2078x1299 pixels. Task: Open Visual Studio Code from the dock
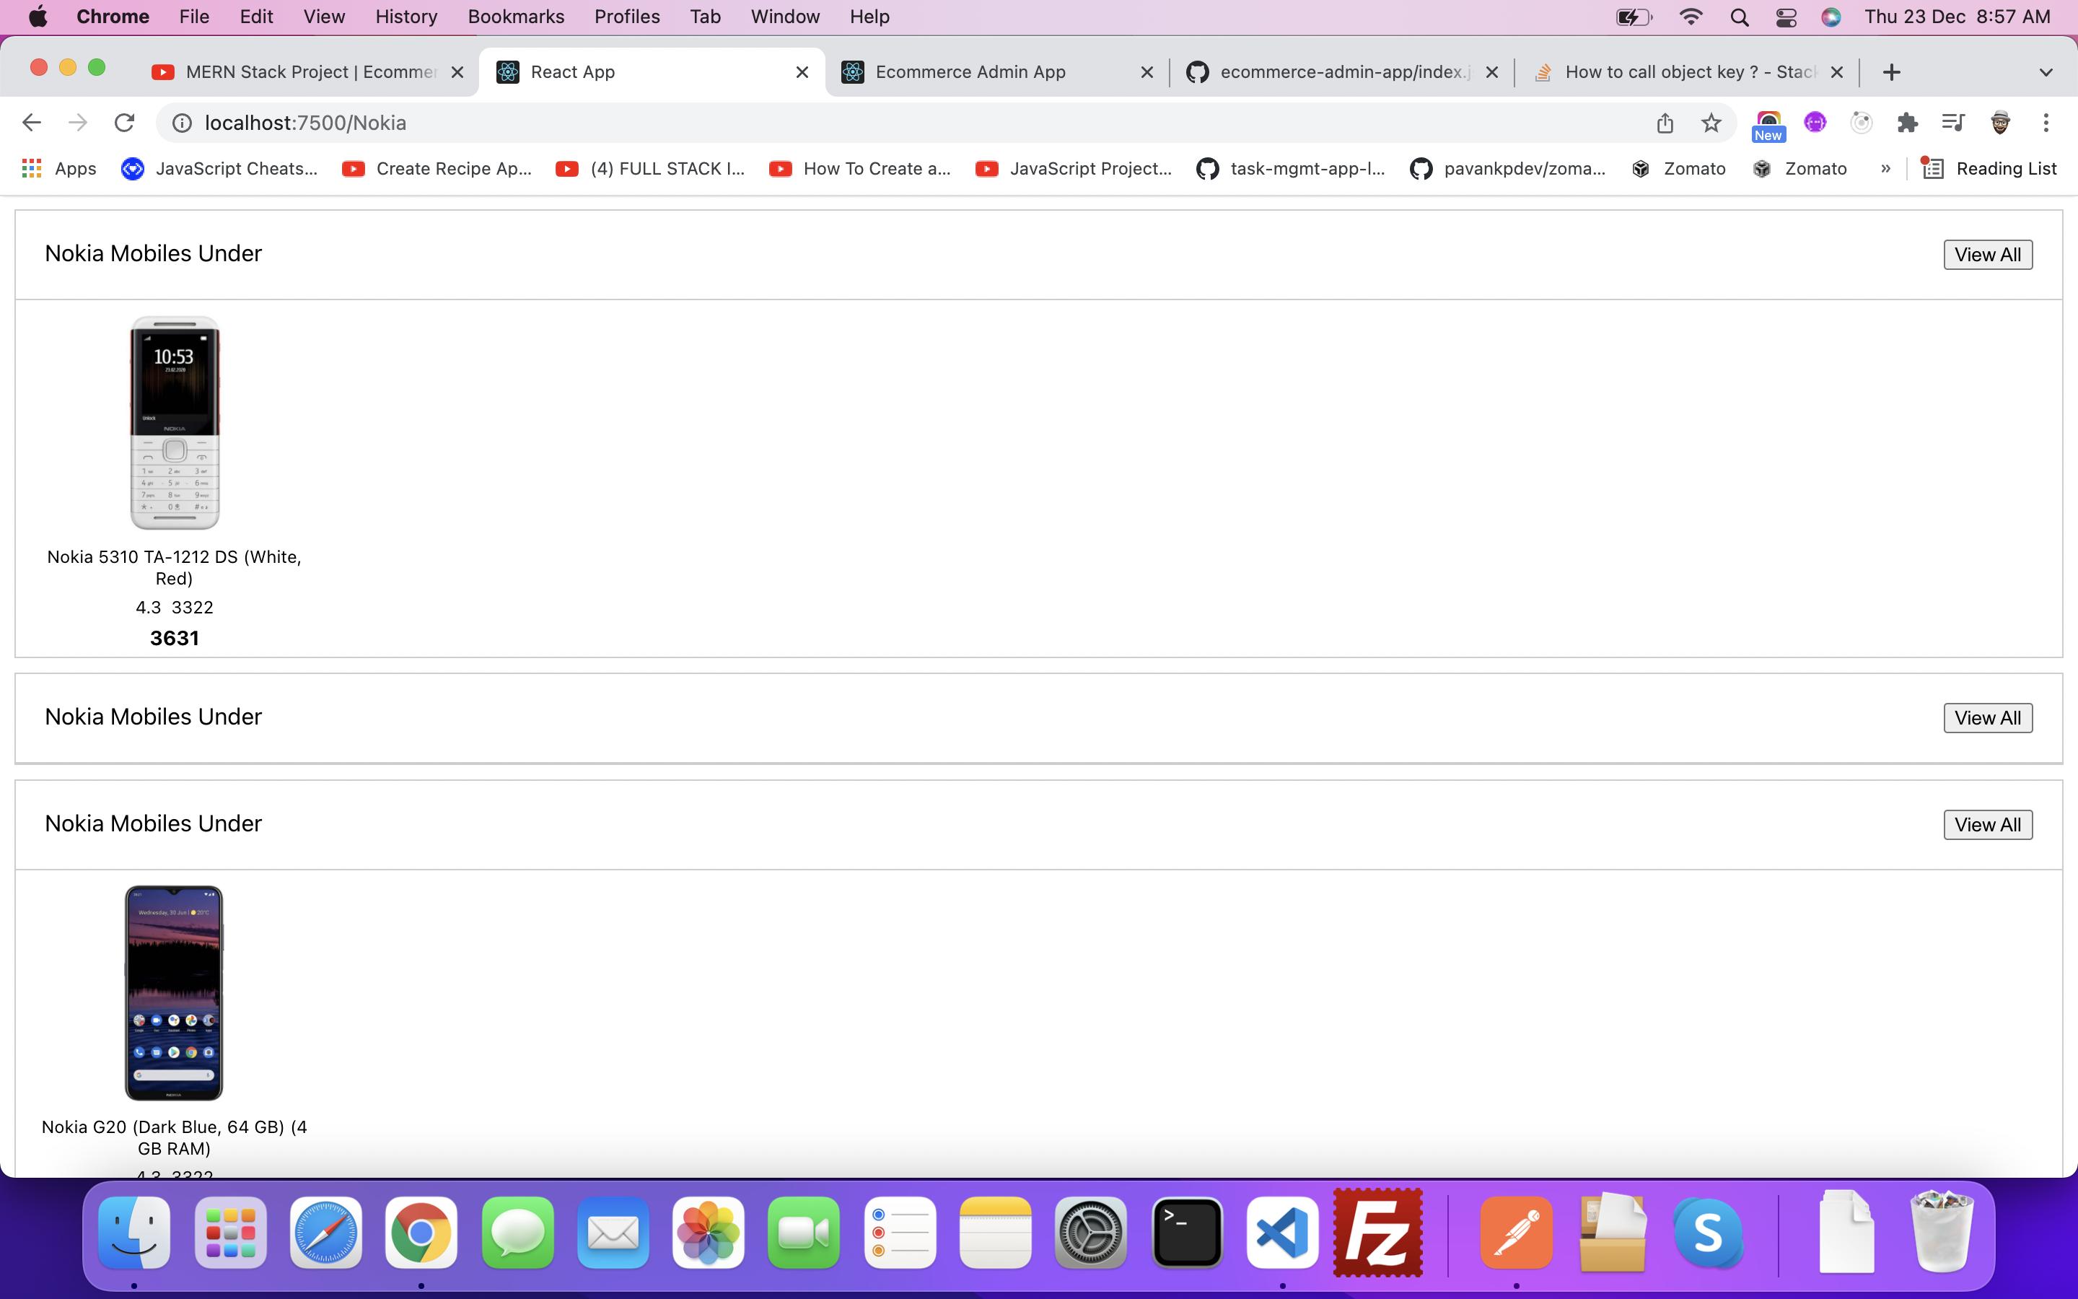(1282, 1233)
